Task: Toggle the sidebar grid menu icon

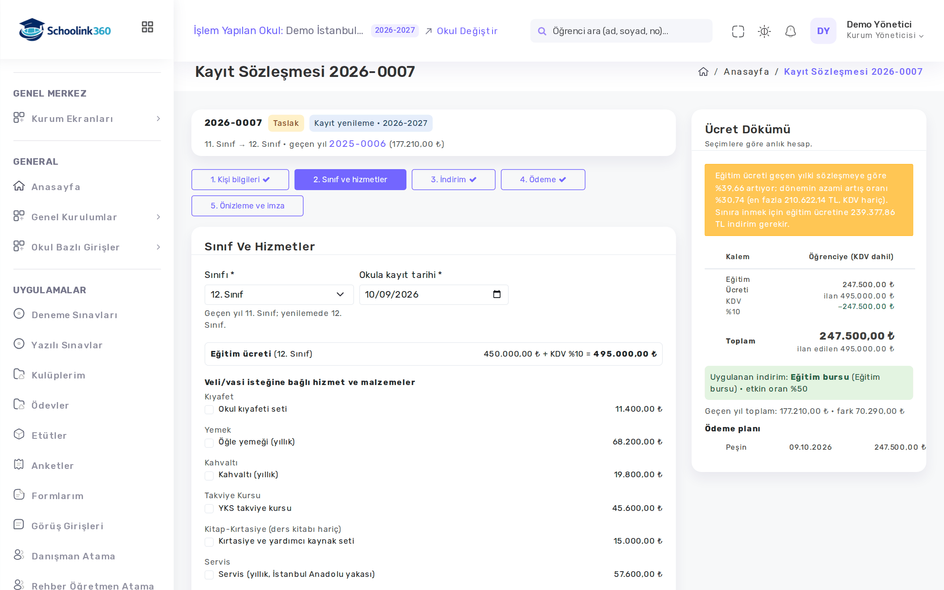Action: point(147,27)
